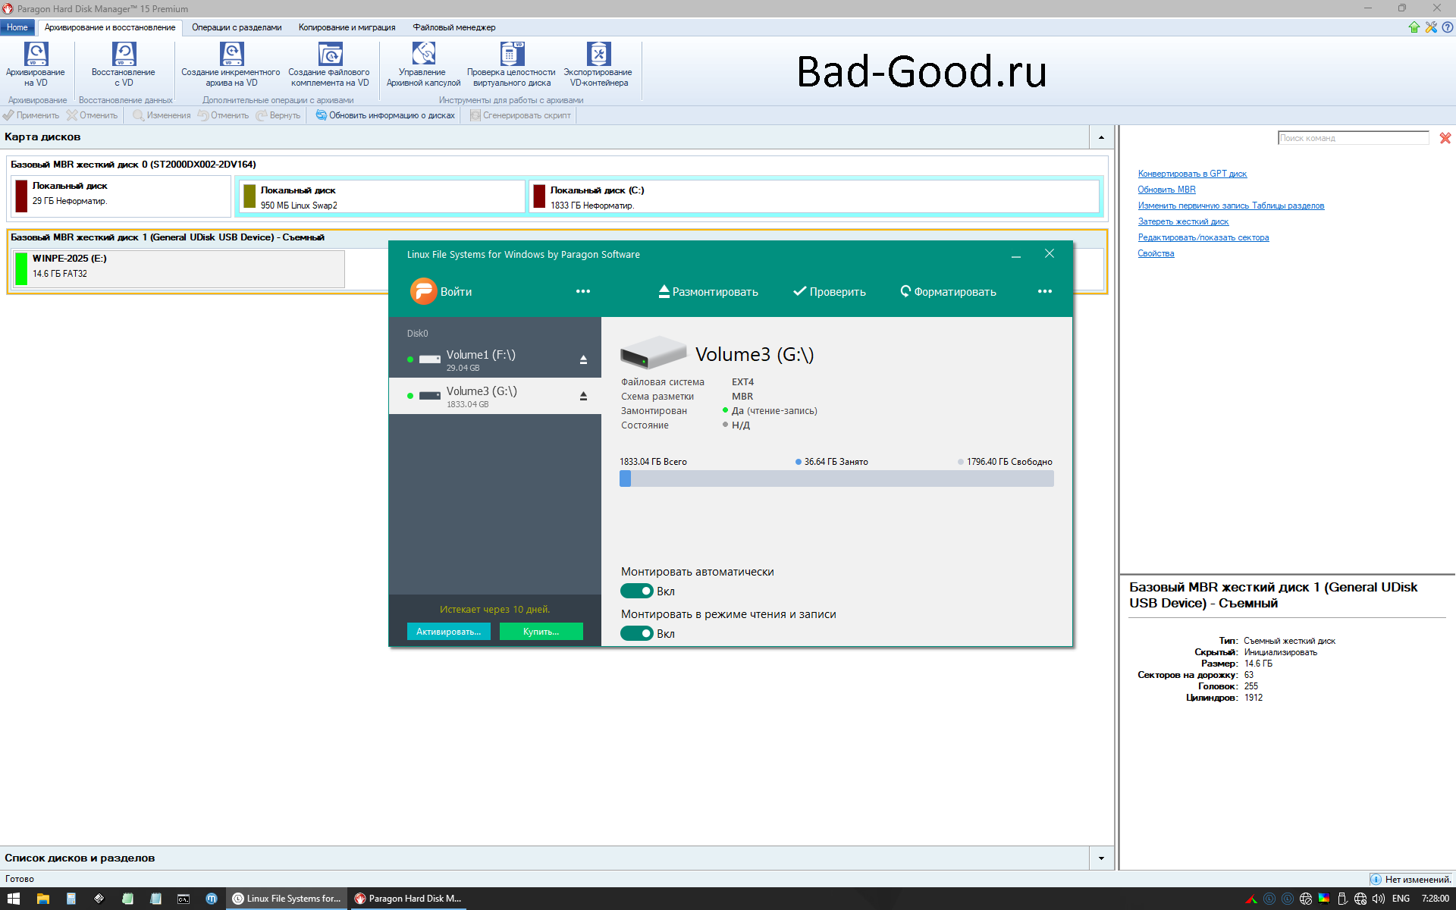Open Windows Start menu
Screen dimensions: 1456x910
coord(14,899)
